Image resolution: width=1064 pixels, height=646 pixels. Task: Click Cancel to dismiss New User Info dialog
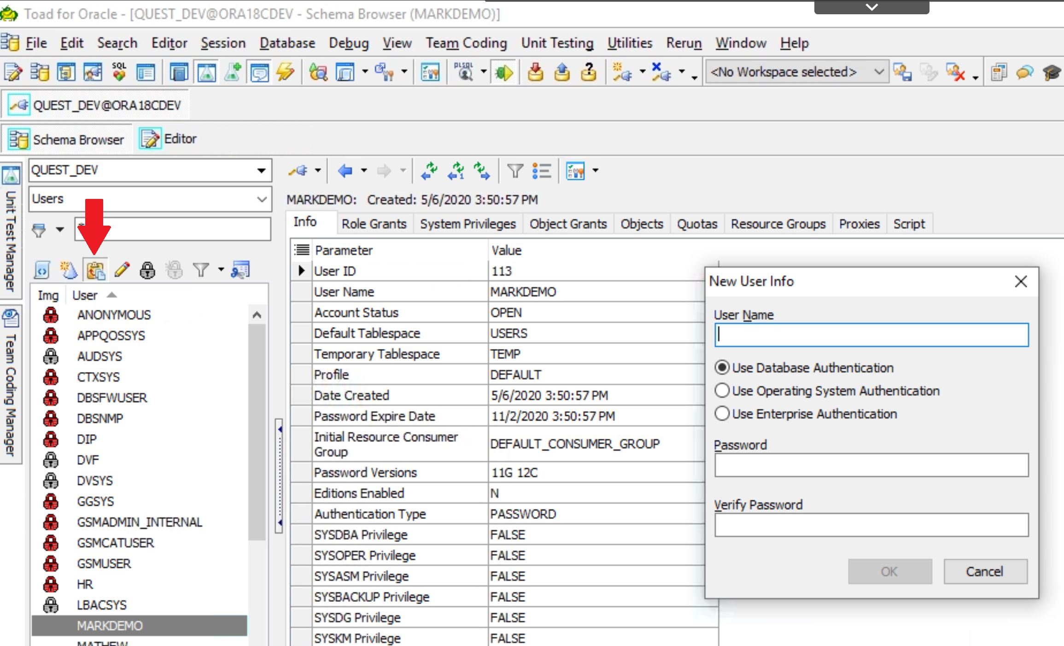point(985,571)
